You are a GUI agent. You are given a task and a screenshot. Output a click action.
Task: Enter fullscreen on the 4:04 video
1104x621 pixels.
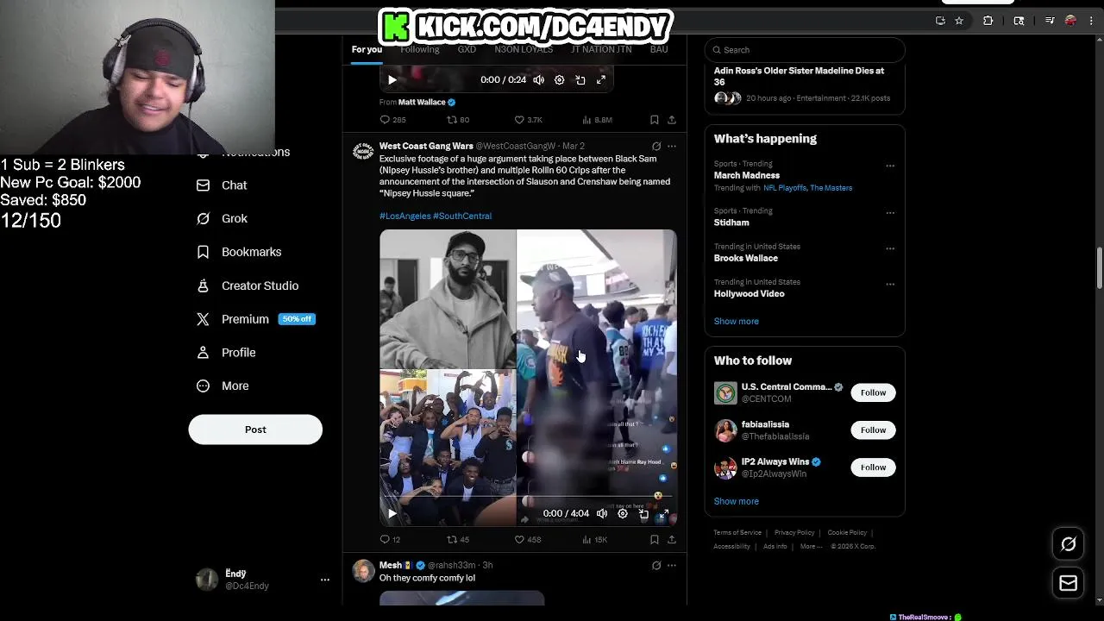(x=664, y=514)
